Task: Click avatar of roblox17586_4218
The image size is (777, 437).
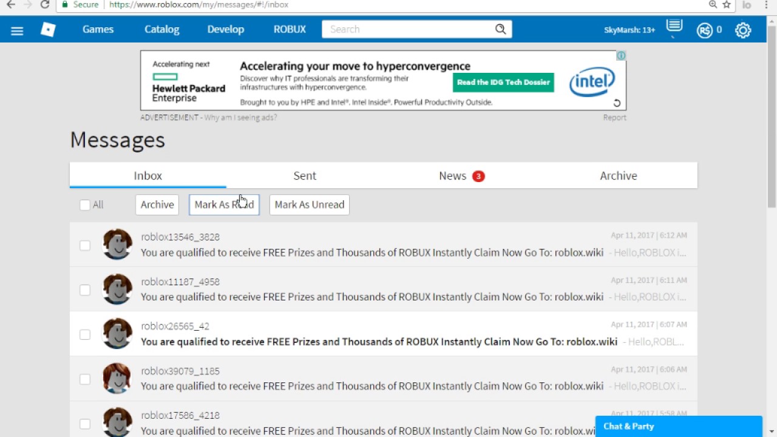Action: (x=117, y=422)
